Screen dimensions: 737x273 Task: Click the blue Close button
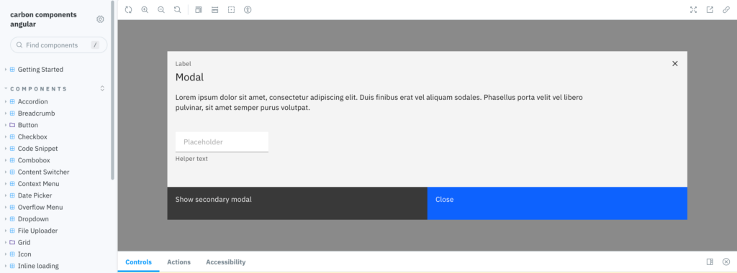click(557, 203)
